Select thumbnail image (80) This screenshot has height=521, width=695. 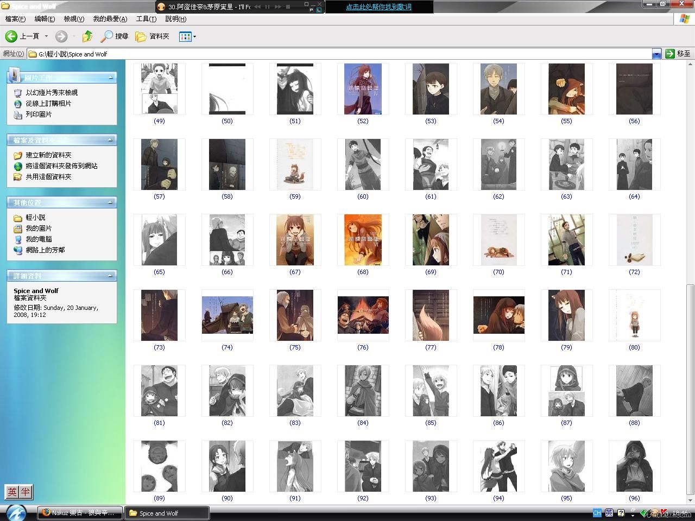point(634,315)
